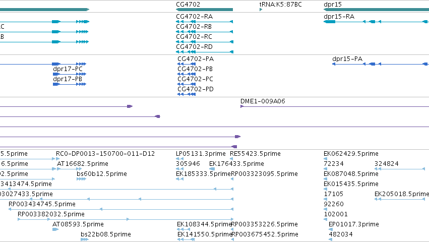Select transcript dpr15-RA label
429x242 pixels.
[339, 17]
